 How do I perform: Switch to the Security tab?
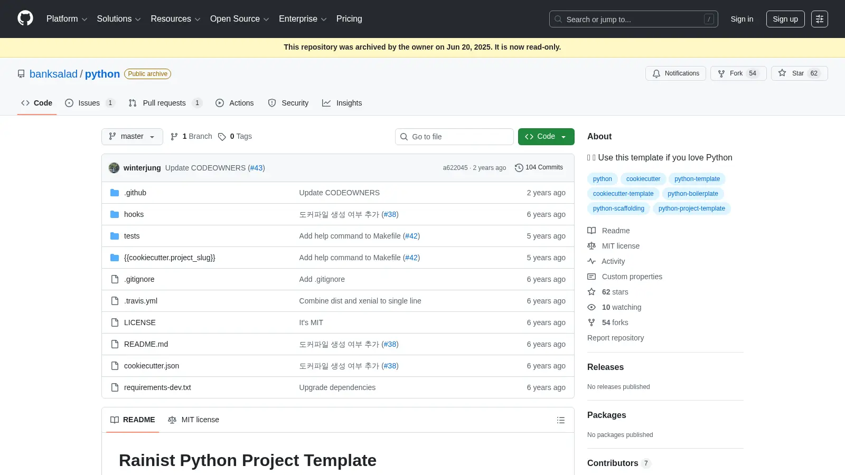tap(288, 103)
